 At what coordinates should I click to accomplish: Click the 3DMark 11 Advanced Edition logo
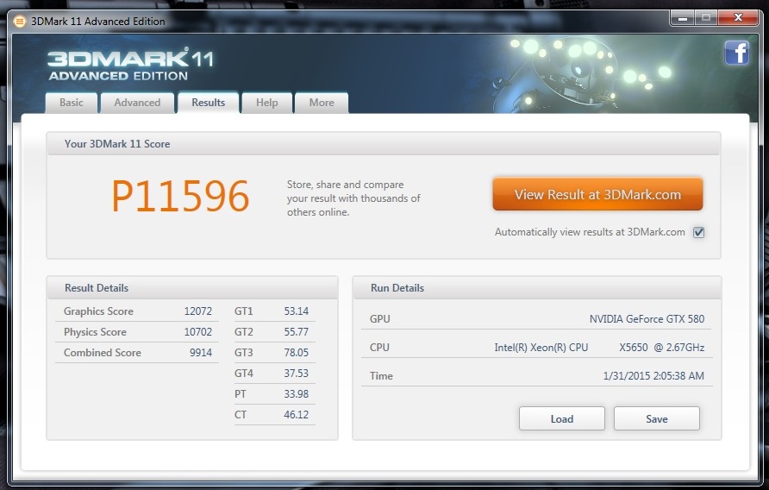(x=130, y=65)
